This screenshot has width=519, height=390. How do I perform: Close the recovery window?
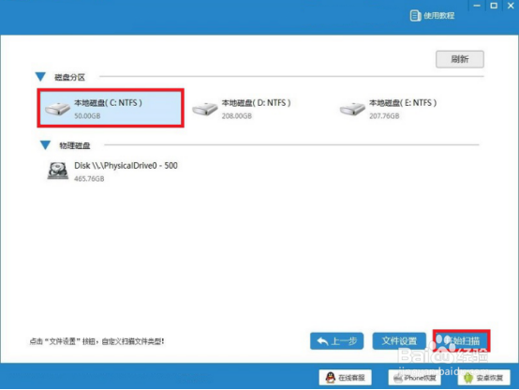pos(511,6)
